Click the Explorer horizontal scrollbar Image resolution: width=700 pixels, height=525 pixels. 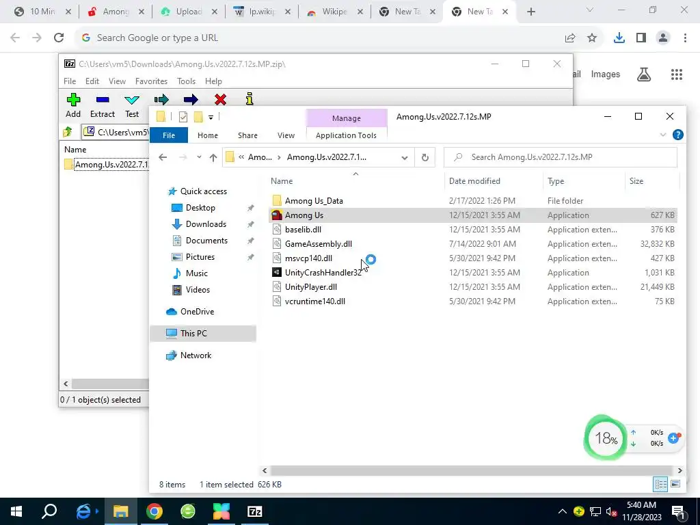coord(472,470)
